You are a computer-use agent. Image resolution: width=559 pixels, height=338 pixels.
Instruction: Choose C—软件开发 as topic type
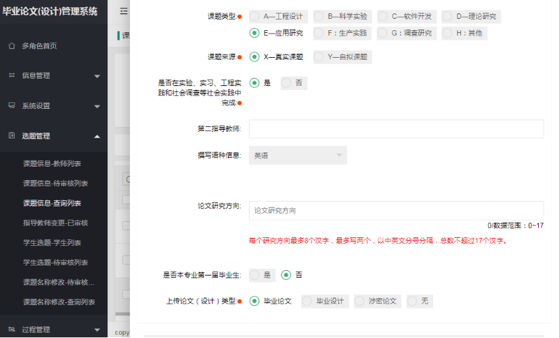tap(383, 16)
